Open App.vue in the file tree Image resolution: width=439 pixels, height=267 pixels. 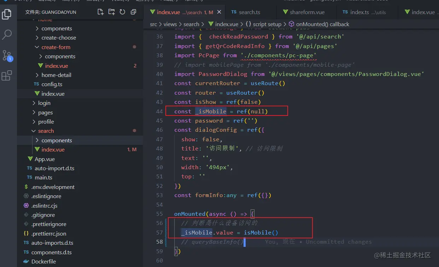pyautogui.click(x=45, y=159)
